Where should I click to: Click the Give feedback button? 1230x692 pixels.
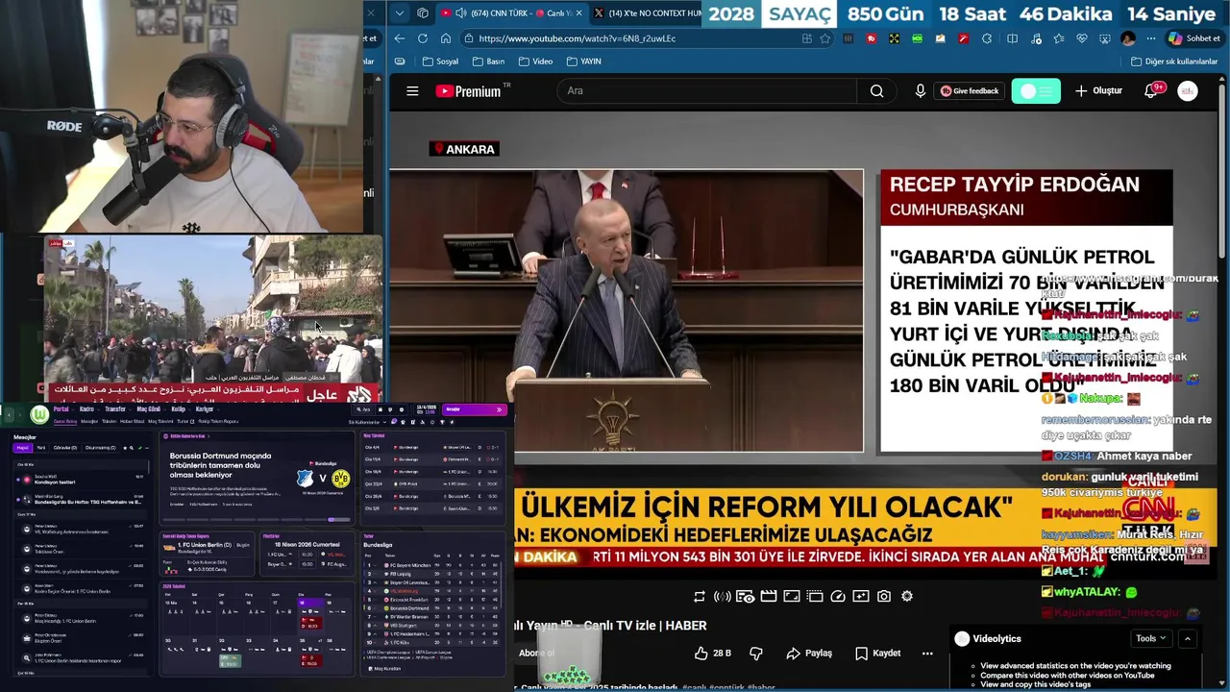click(x=969, y=91)
